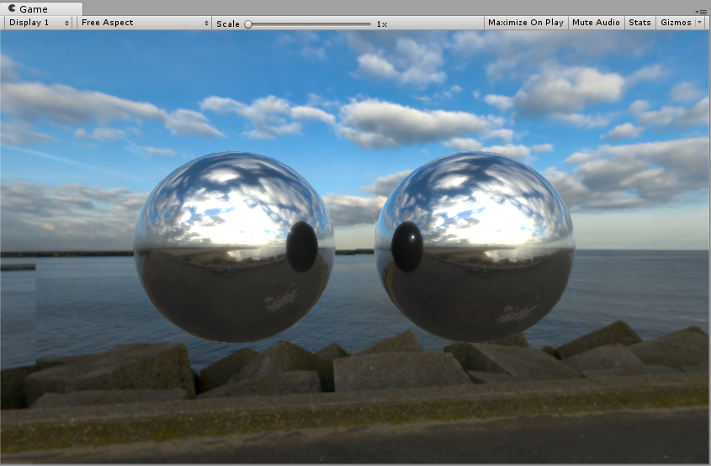The width and height of the screenshot is (711, 466).
Task: Click the Scale label
Action: [x=227, y=24]
